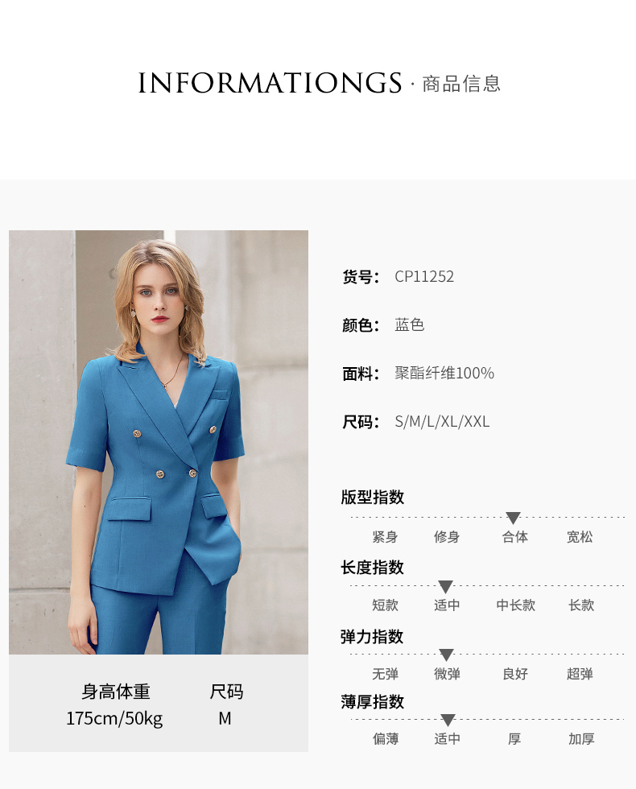Open the blue suit model photo
Image resolution: width=636 pixels, height=789 pixels.
[159, 442]
